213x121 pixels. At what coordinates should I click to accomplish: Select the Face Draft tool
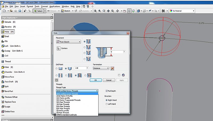pos(10,82)
